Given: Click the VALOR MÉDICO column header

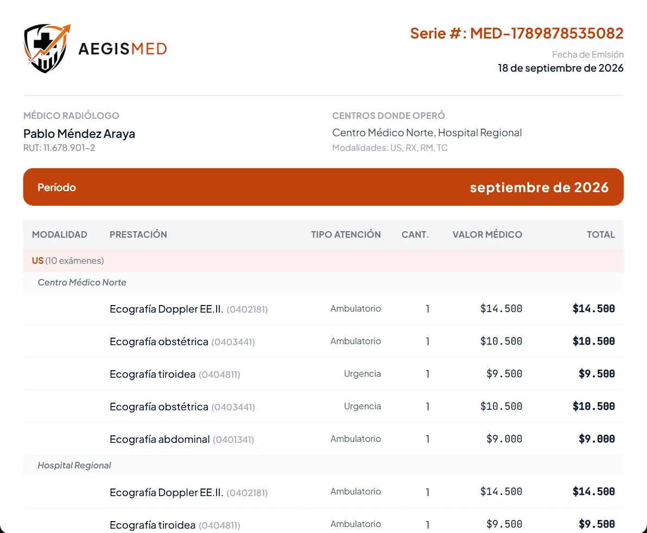Looking at the screenshot, I should click(487, 234).
